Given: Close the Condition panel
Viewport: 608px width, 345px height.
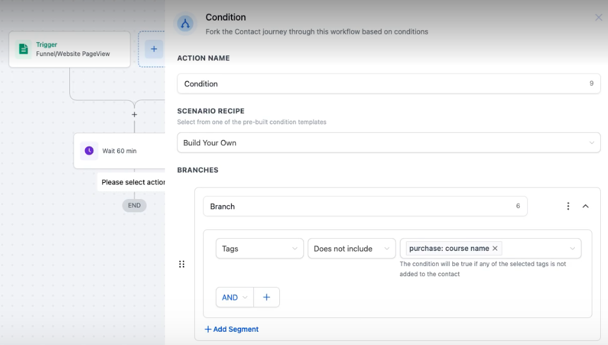Looking at the screenshot, I should 598,18.
